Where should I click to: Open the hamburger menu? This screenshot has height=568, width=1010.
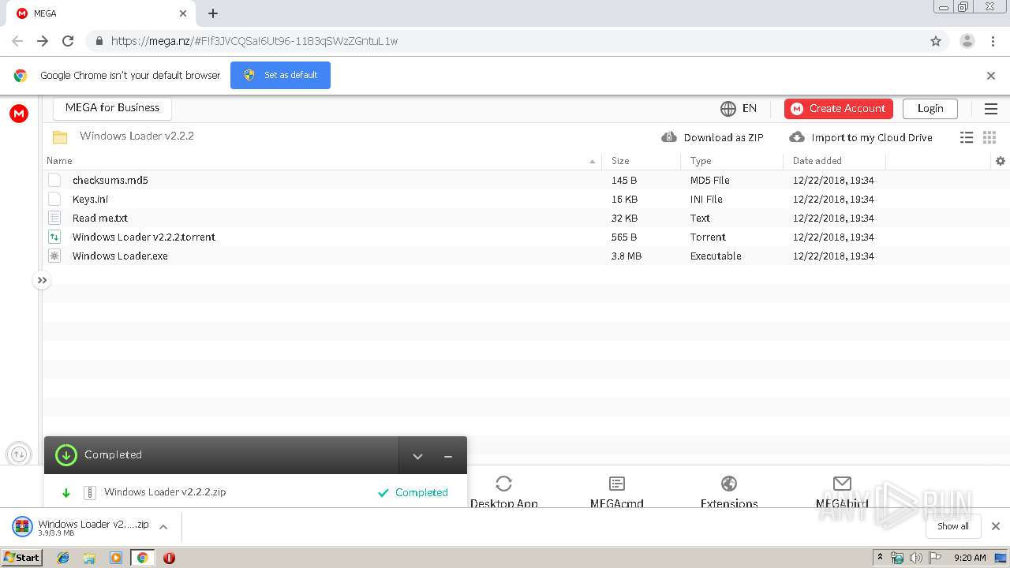coord(991,109)
